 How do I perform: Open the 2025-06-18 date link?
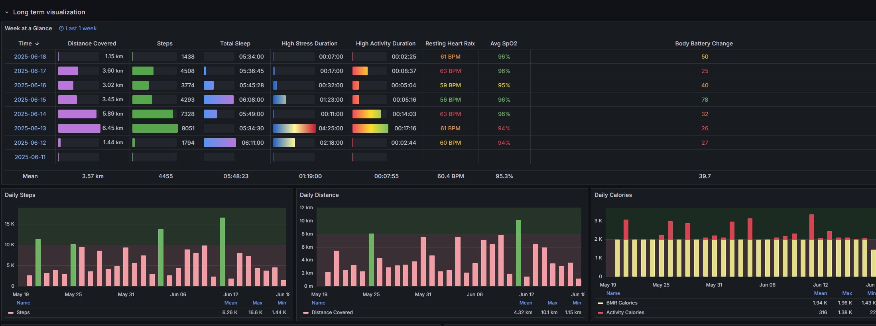coord(30,57)
